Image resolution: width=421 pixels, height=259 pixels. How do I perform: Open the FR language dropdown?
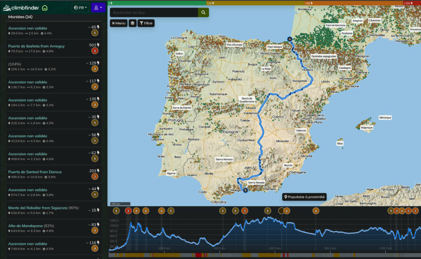pos(80,7)
